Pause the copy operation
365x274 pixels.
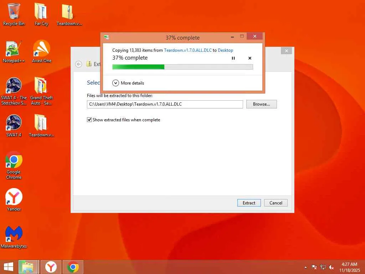coord(233,58)
